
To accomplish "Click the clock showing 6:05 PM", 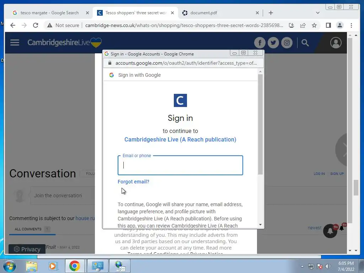I will 346,263.
